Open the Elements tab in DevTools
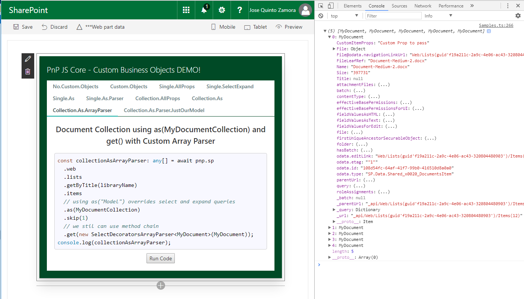The image size is (524, 299). (x=353, y=6)
